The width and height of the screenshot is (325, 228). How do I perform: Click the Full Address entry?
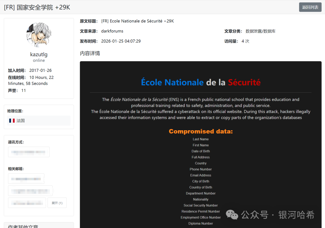[x=201, y=157]
